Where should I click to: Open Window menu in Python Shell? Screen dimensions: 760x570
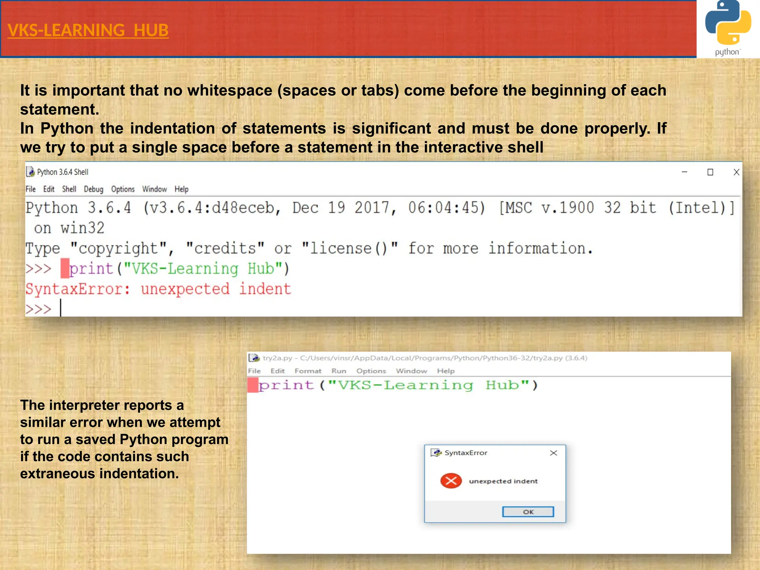point(154,189)
